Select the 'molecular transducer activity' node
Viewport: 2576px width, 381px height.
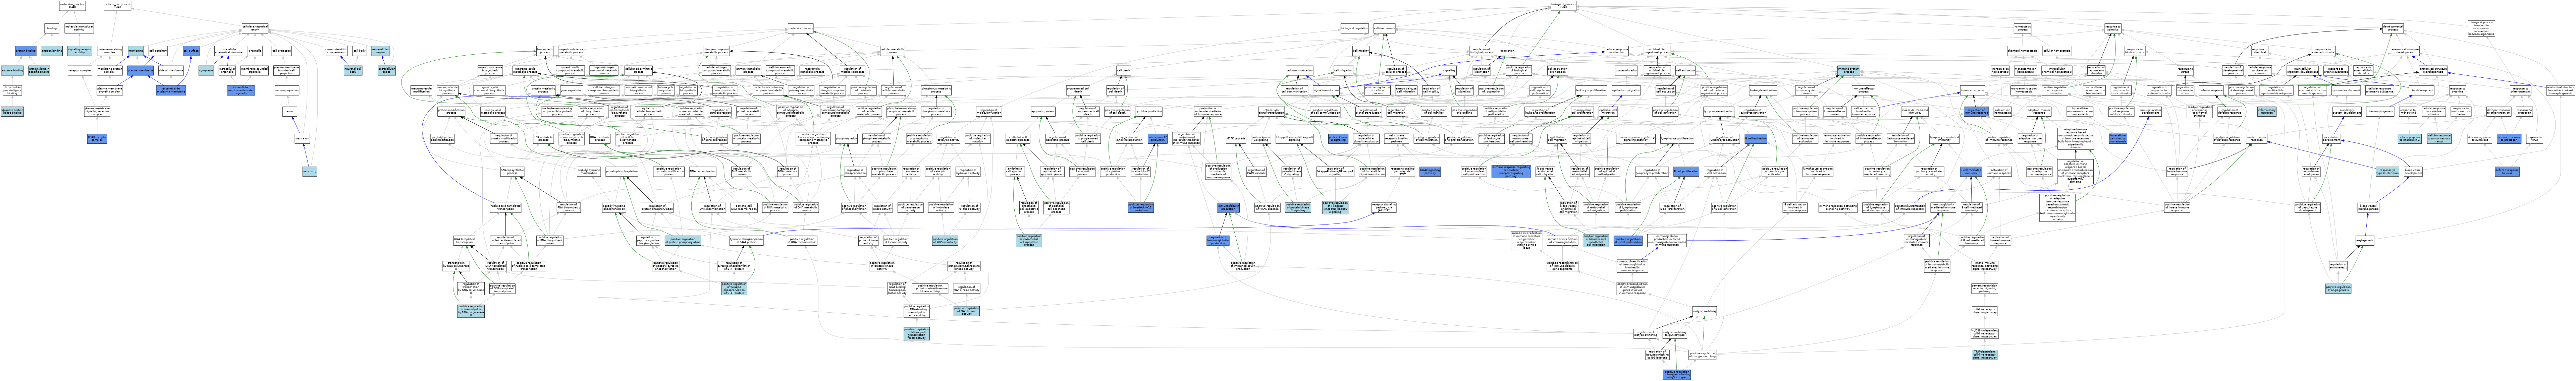(x=79, y=28)
